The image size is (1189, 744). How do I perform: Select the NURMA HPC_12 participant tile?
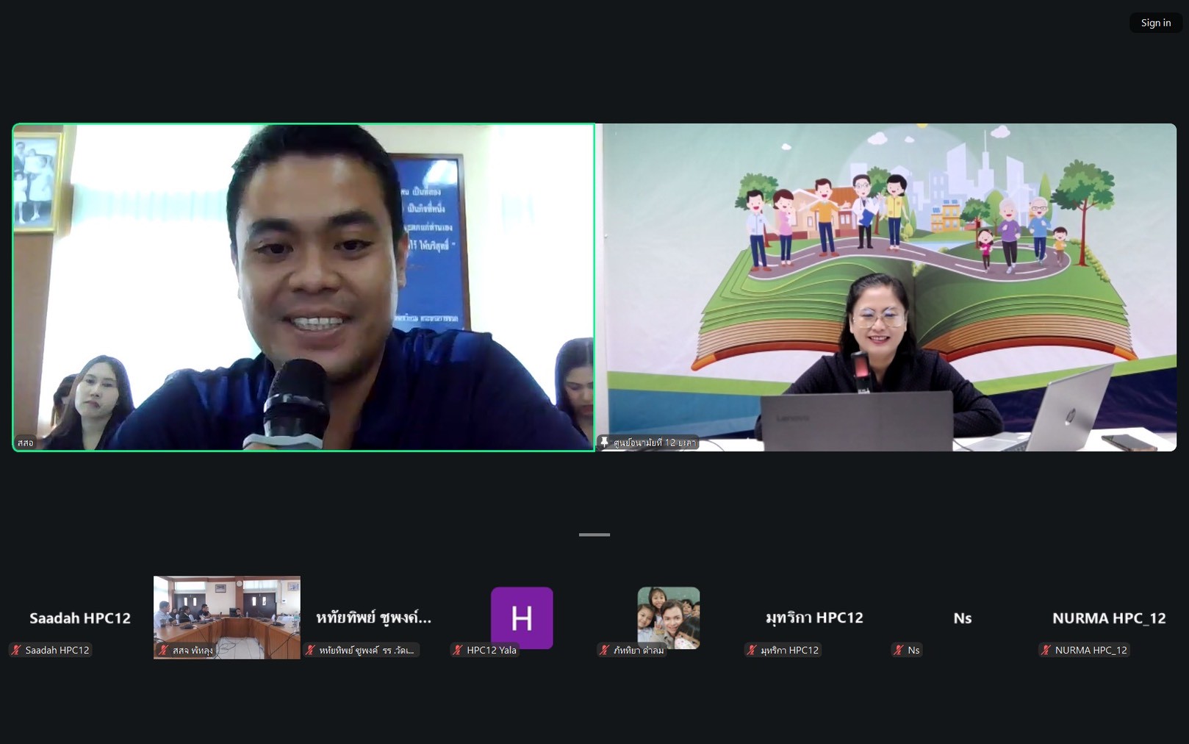tap(1108, 618)
